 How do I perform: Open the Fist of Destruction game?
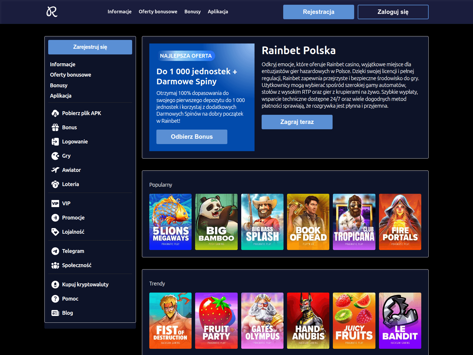click(x=170, y=321)
